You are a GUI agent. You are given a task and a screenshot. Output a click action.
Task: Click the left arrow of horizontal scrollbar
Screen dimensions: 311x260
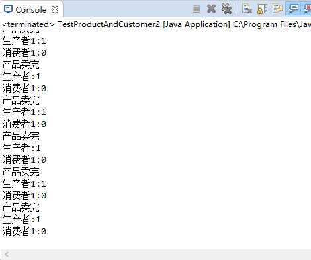point(7,255)
